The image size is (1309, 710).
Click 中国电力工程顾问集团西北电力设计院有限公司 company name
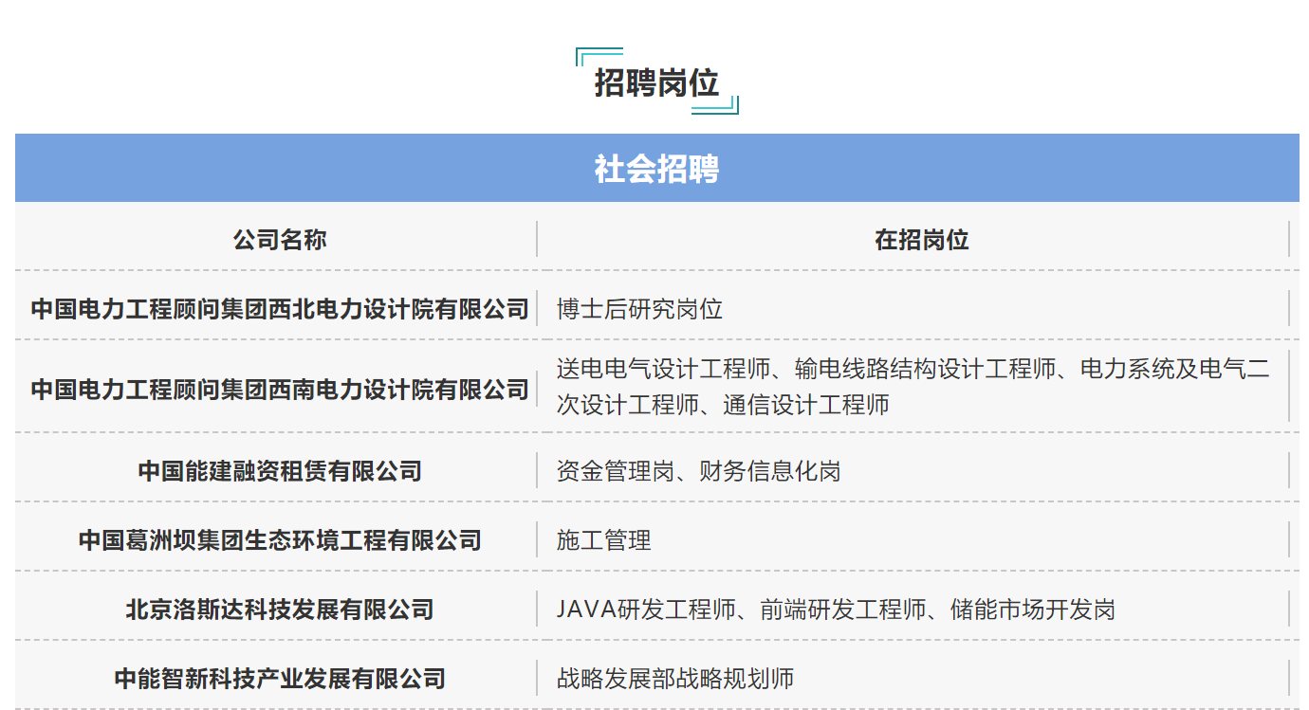tap(280, 308)
